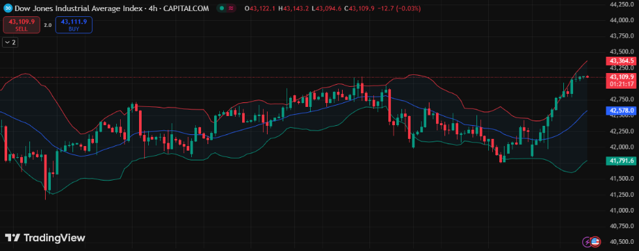
Task: Click the 44,250.0 price axis label
Action: coord(622,5)
